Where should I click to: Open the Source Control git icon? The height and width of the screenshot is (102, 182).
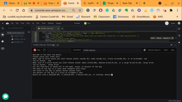3,41
